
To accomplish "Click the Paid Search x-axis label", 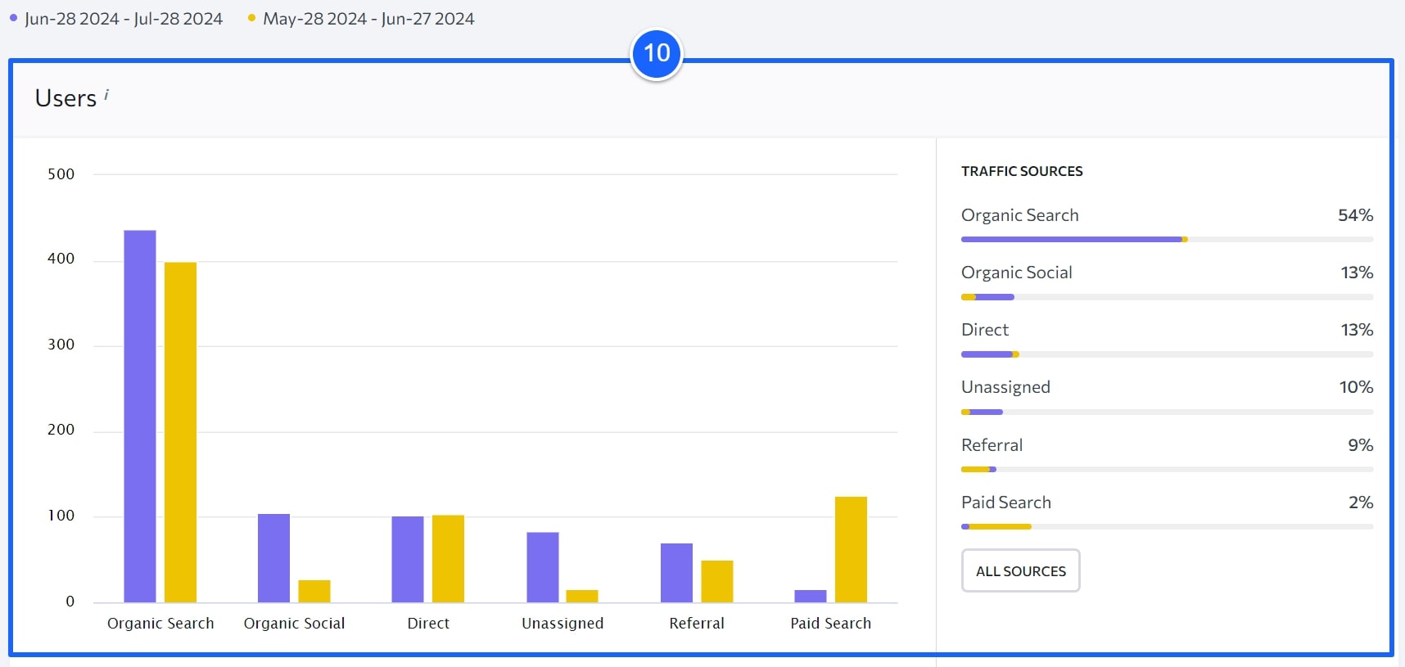I will 830,624.
